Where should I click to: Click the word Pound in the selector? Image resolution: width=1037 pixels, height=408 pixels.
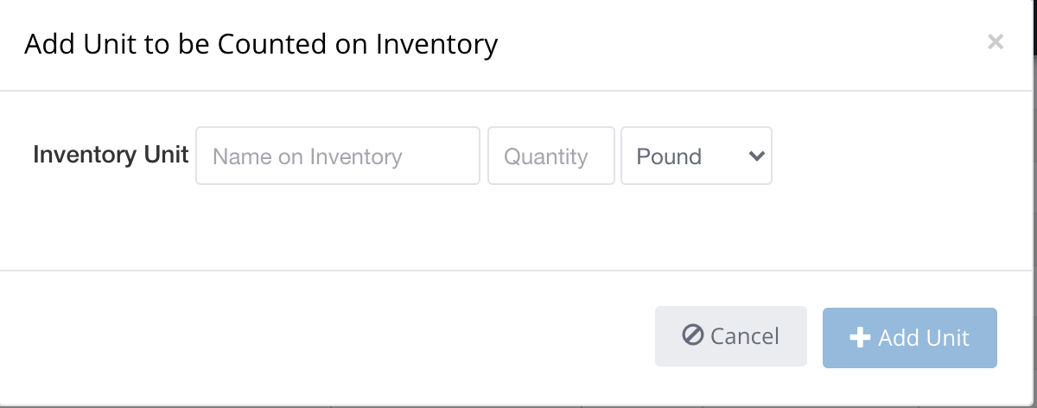pos(669,156)
